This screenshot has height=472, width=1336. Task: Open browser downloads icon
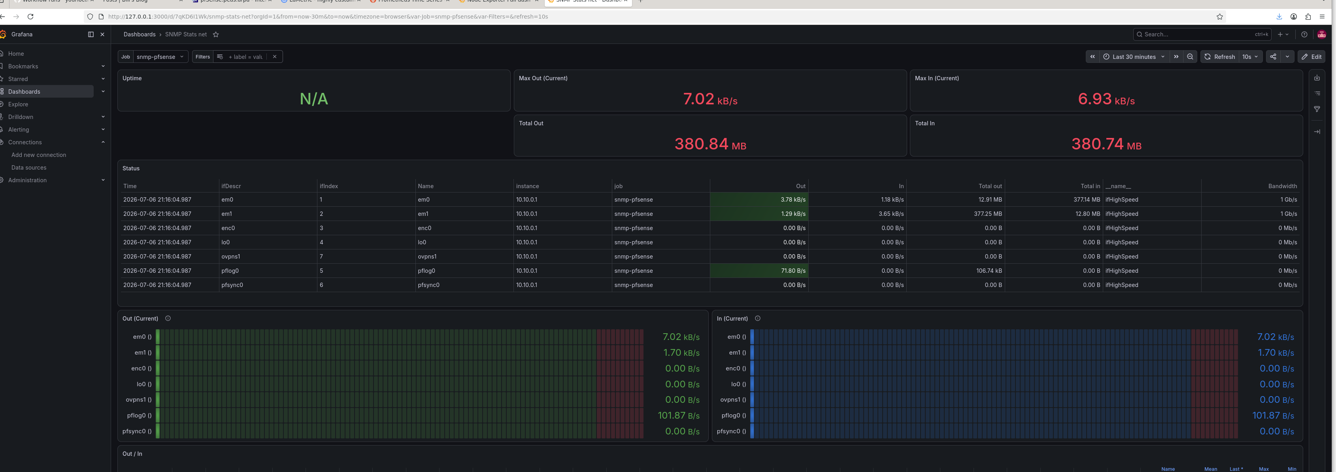point(1279,17)
